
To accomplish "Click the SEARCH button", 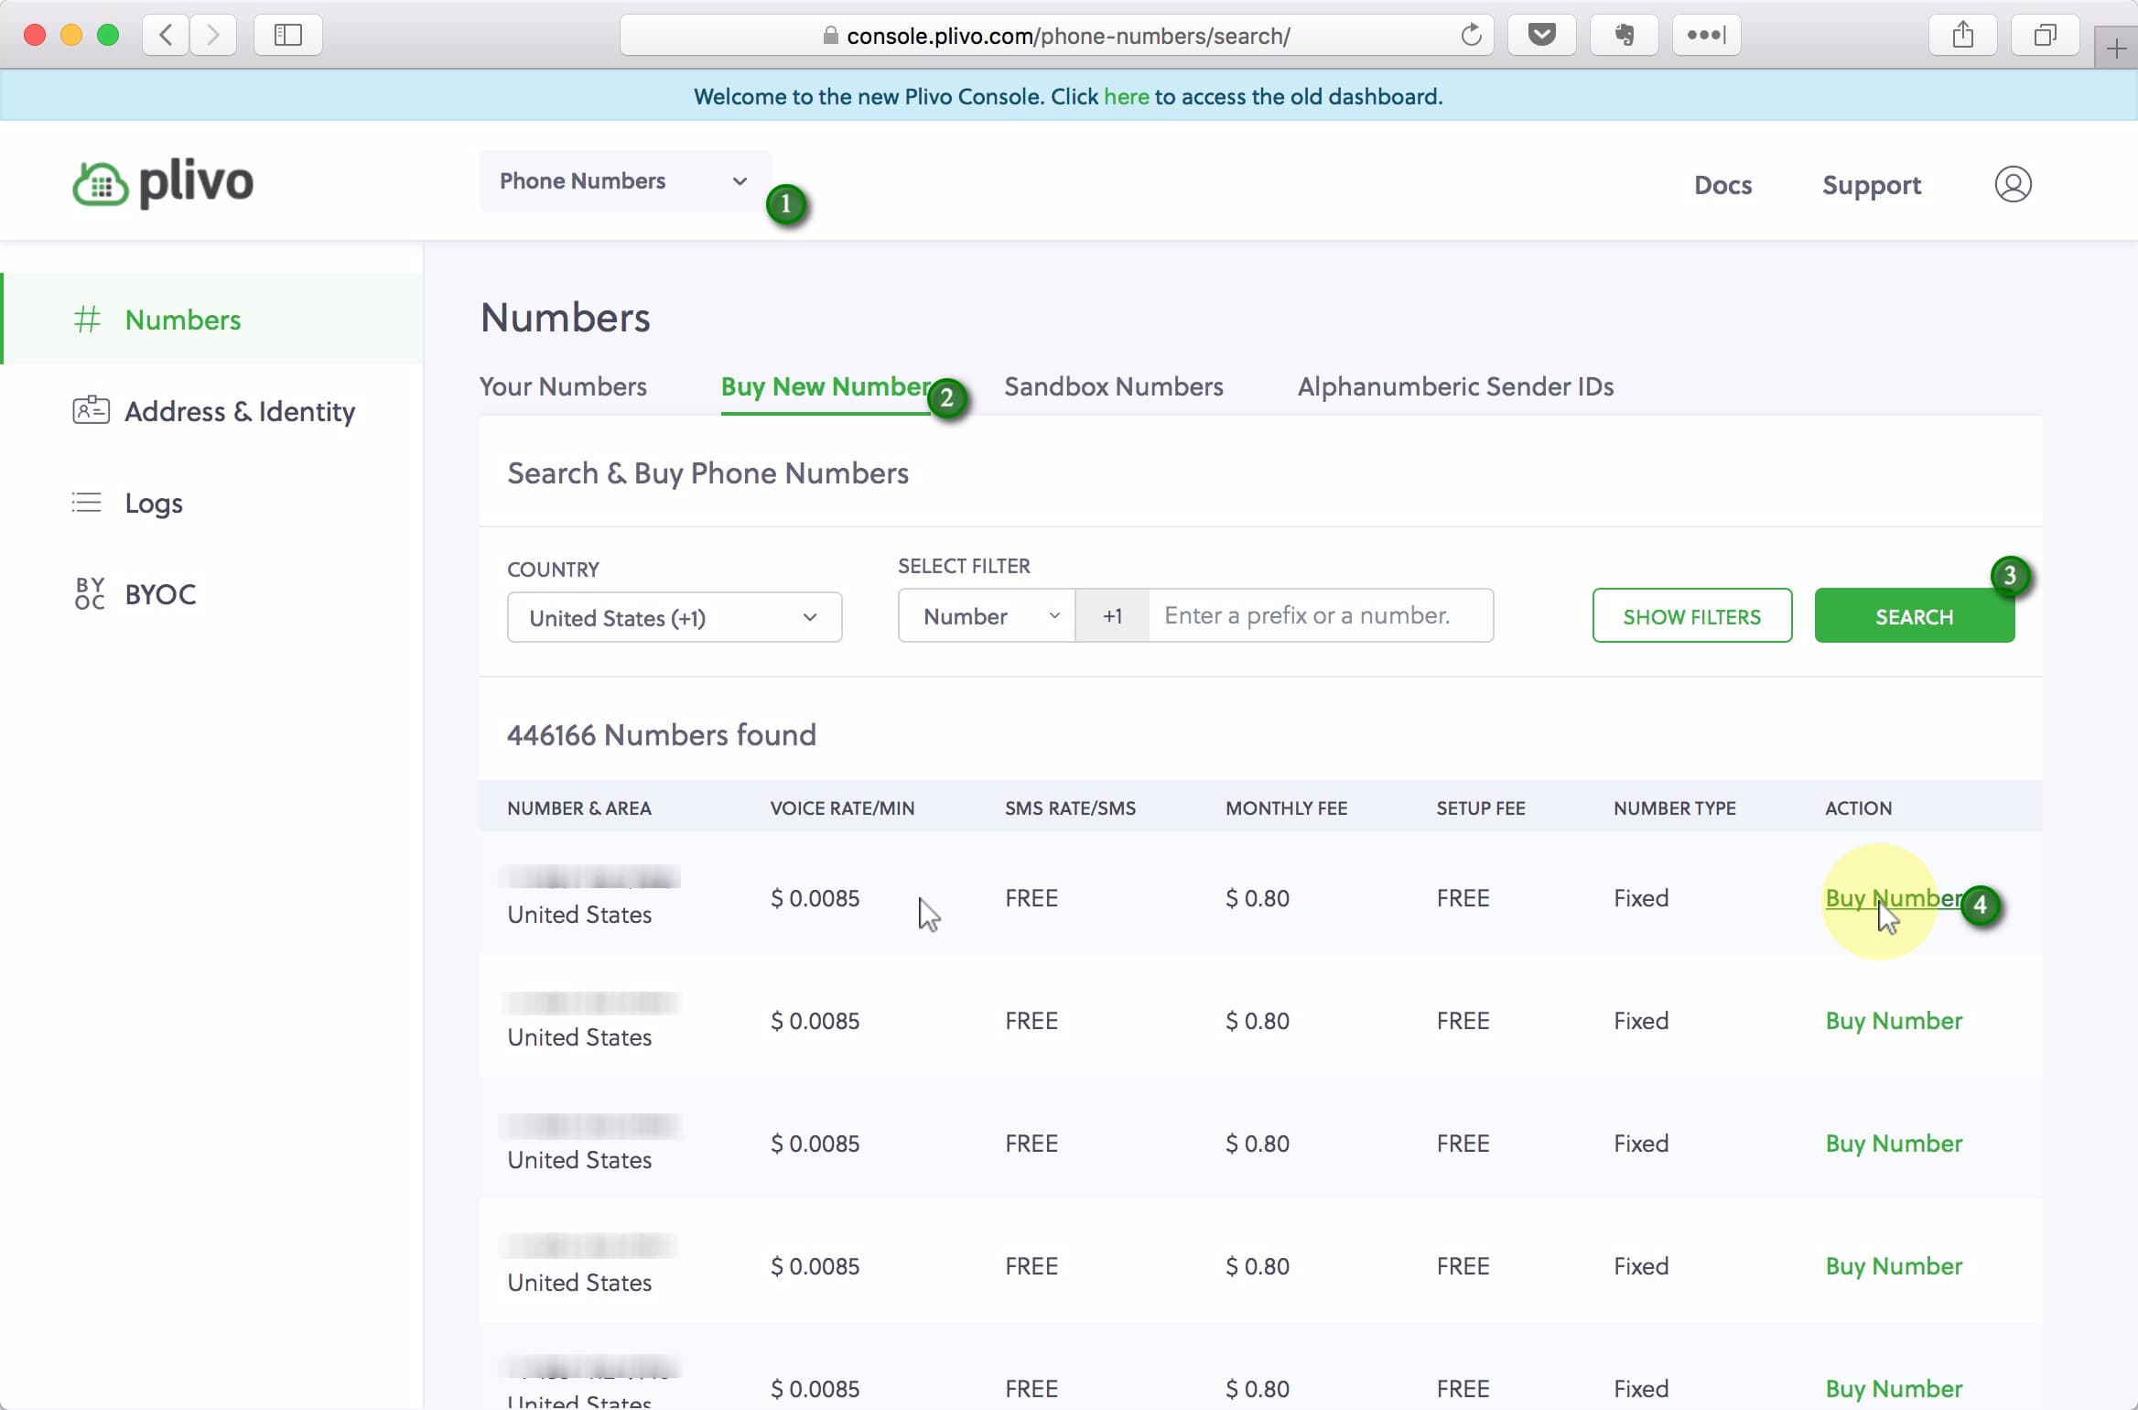I will coord(1913,615).
